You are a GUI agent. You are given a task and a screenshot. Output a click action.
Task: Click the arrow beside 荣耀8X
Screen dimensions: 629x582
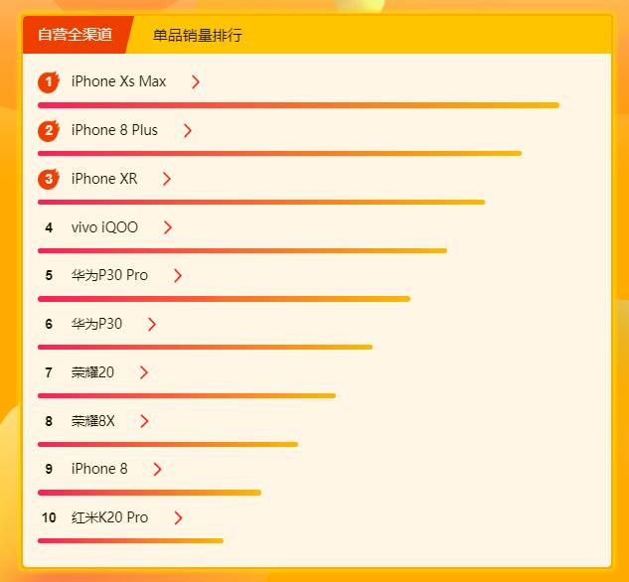[x=144, y=421]
